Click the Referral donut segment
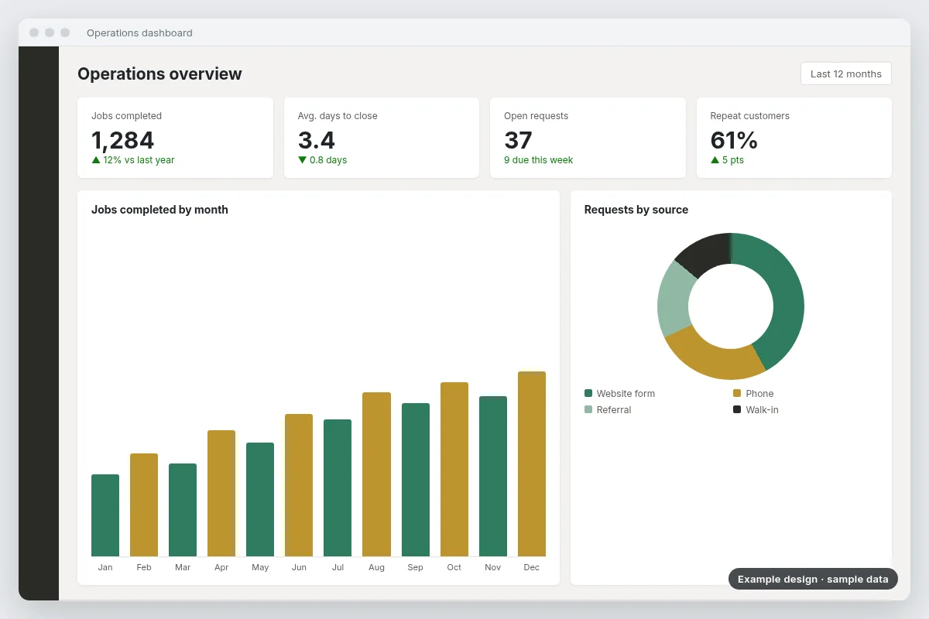Image resolution: width=929 pixels, height=619 pixels. pyautogui.click(x=674, y=298)
